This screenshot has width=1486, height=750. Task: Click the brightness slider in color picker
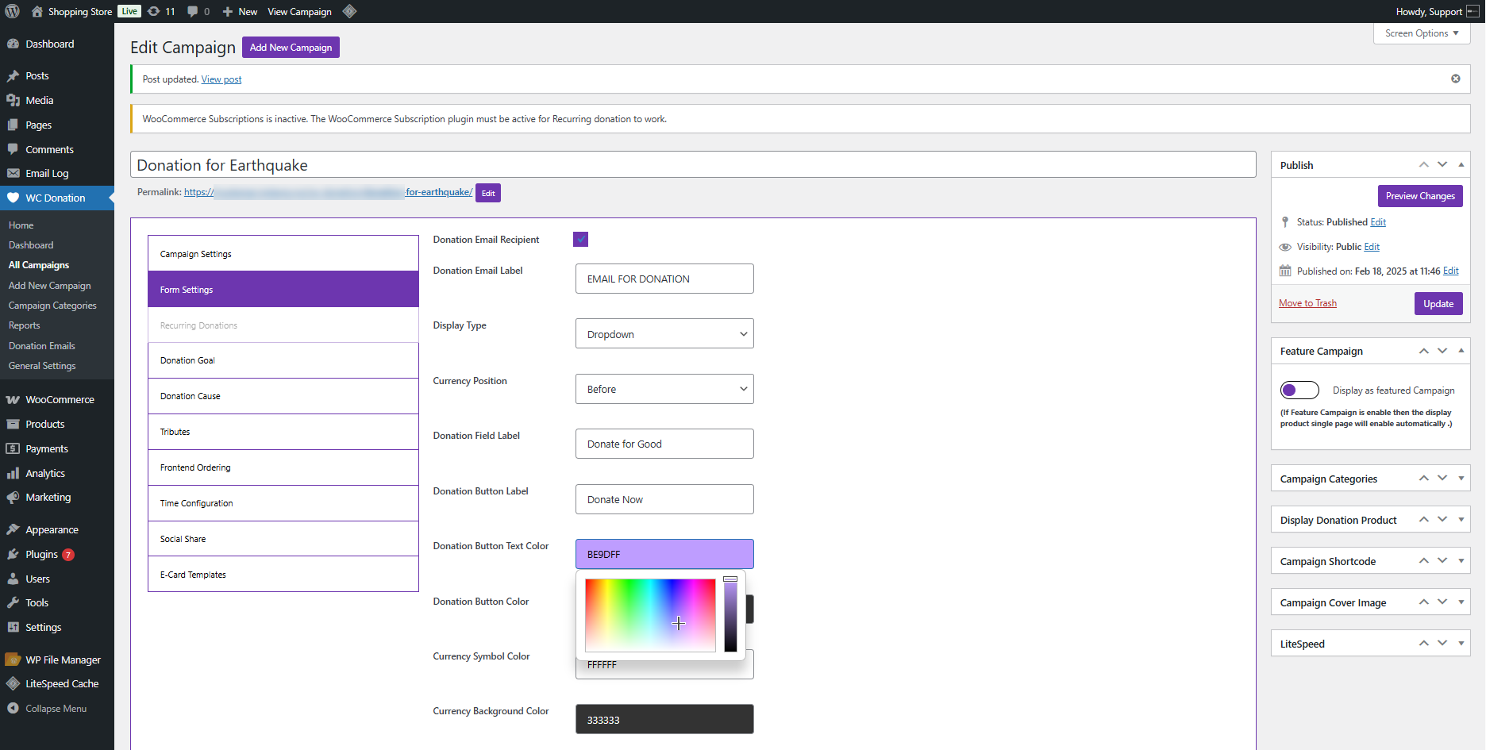coord(730,615)
